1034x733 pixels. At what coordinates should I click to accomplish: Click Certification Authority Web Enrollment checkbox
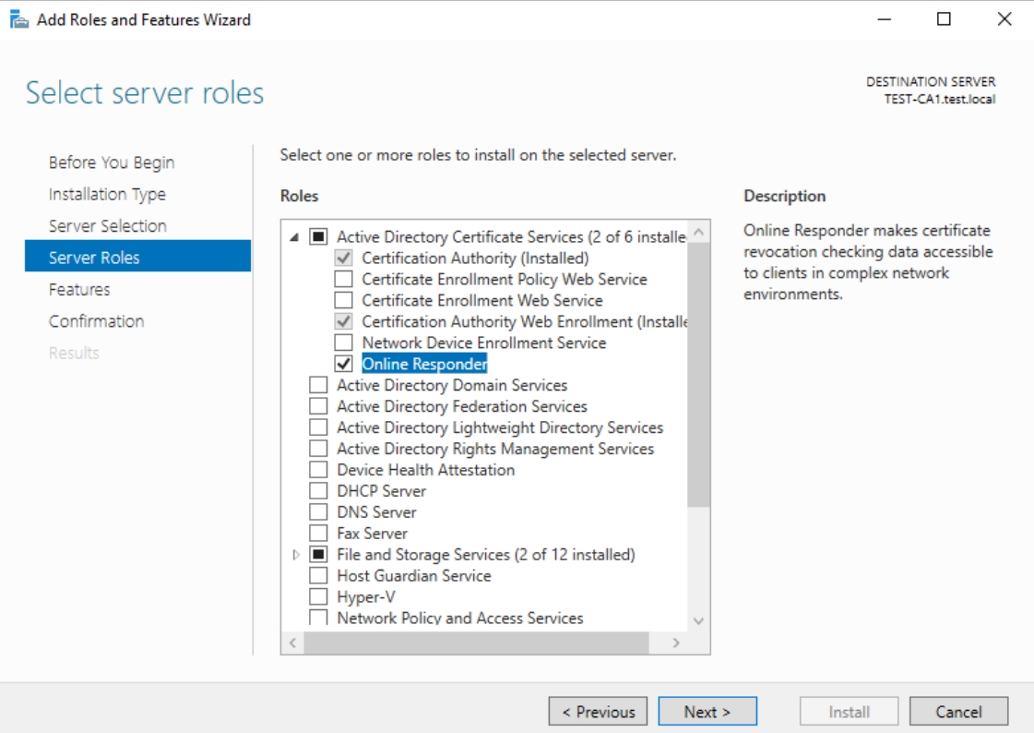(343, 321)
